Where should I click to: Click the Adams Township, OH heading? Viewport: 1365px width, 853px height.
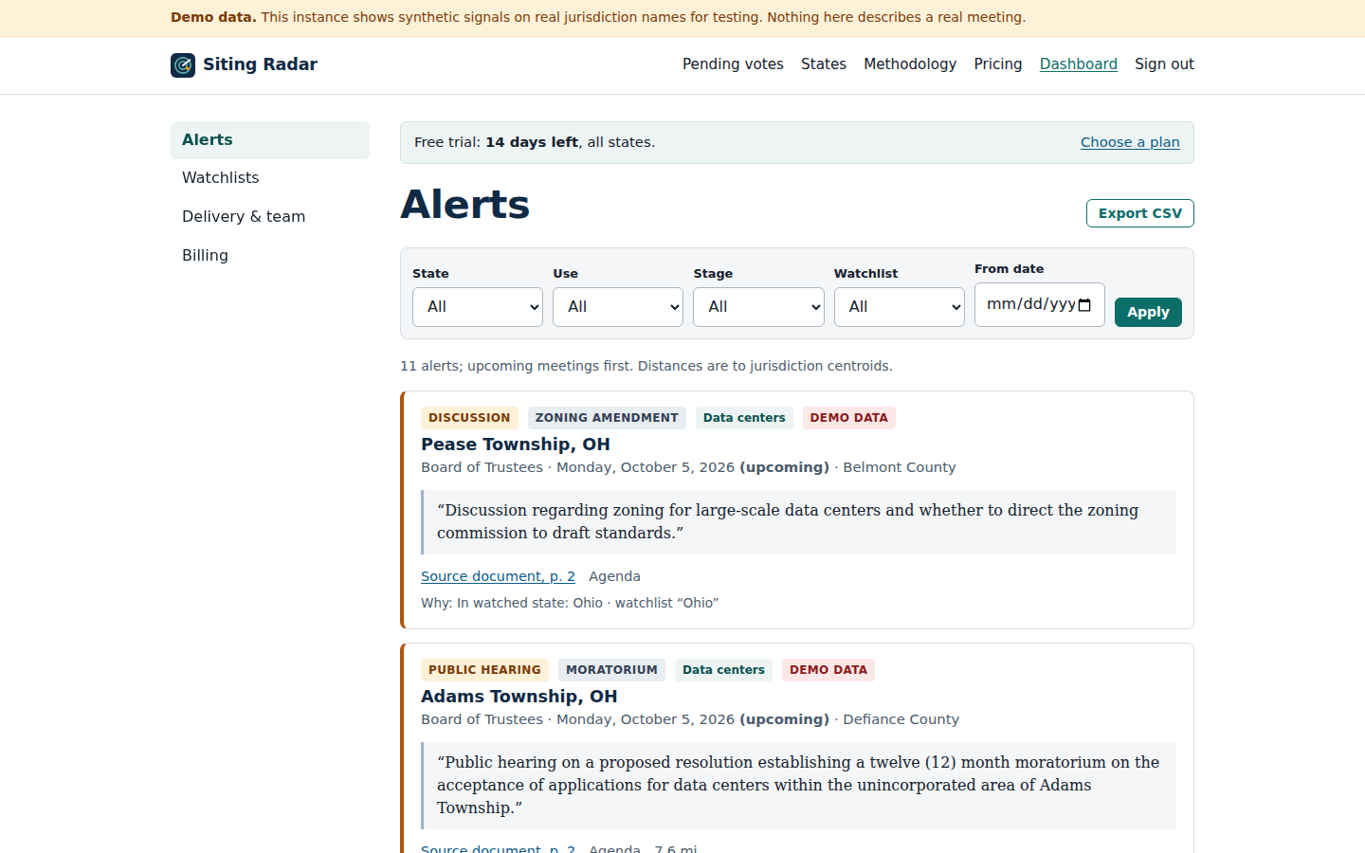coord(519,697)
